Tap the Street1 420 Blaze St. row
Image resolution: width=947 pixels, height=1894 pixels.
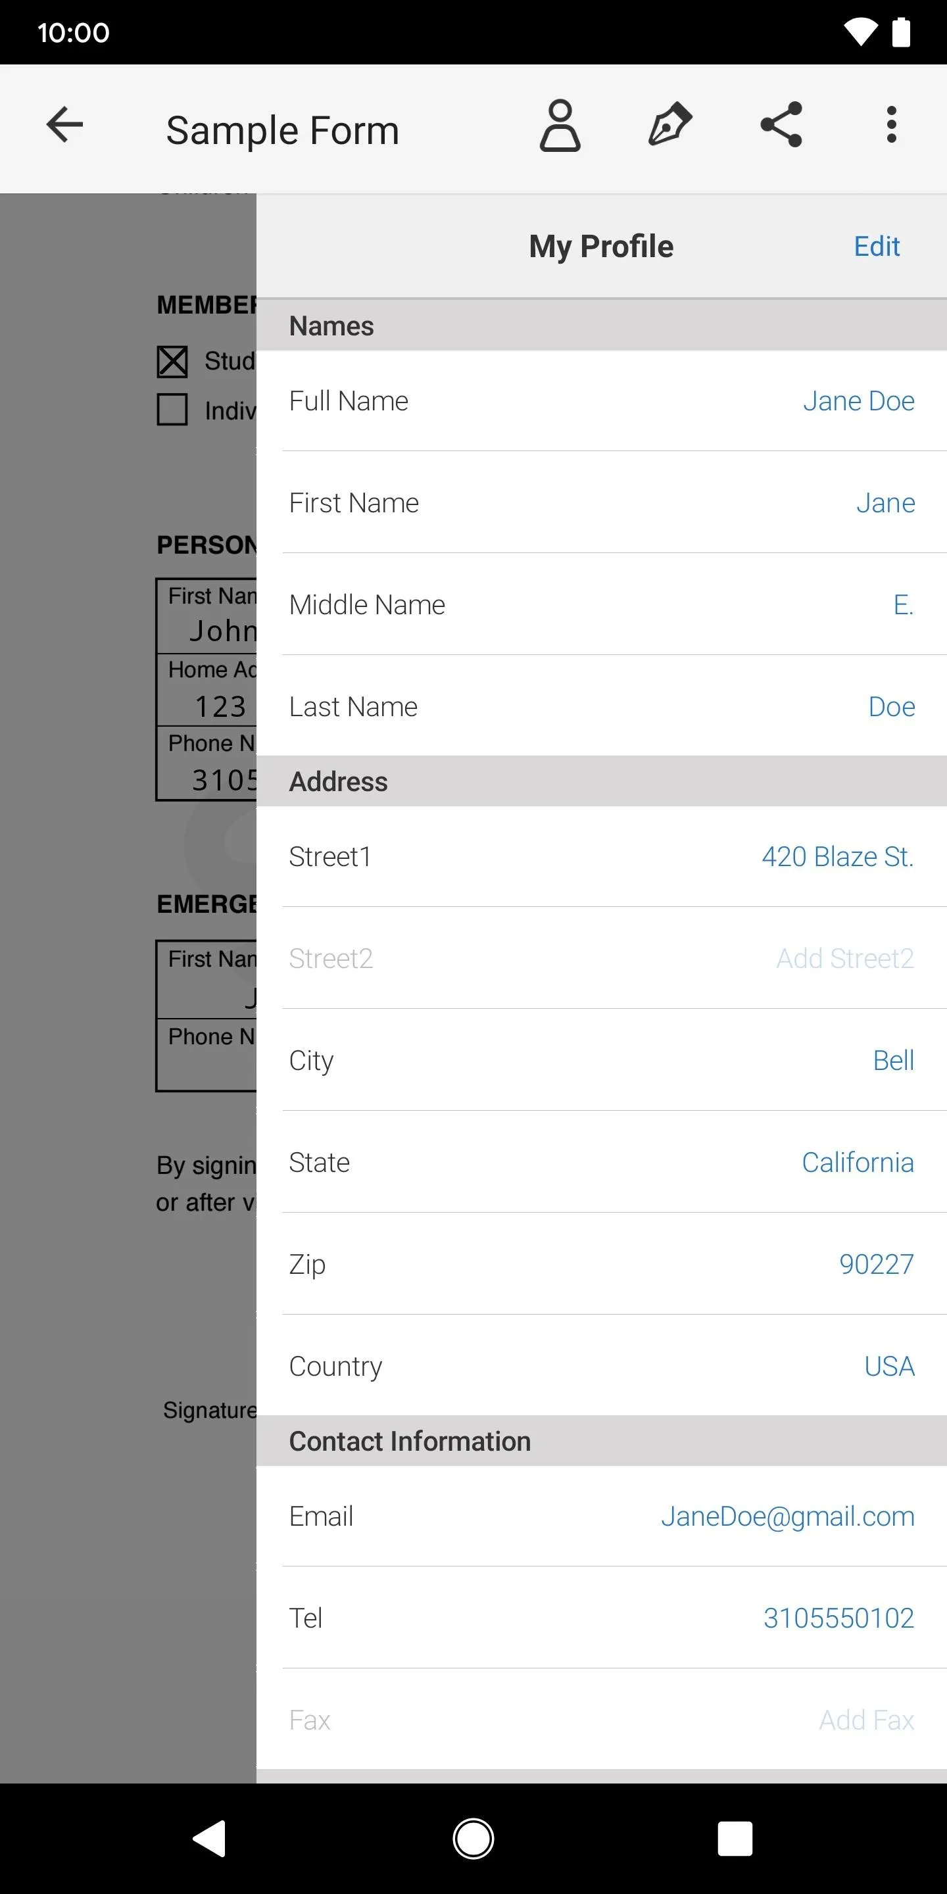602,856
